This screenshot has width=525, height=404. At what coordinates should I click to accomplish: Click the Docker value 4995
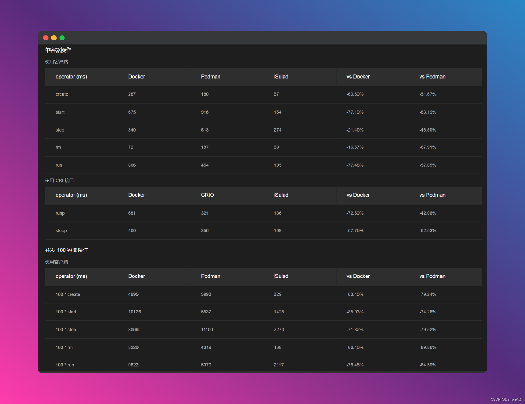[x=133, y=294]
